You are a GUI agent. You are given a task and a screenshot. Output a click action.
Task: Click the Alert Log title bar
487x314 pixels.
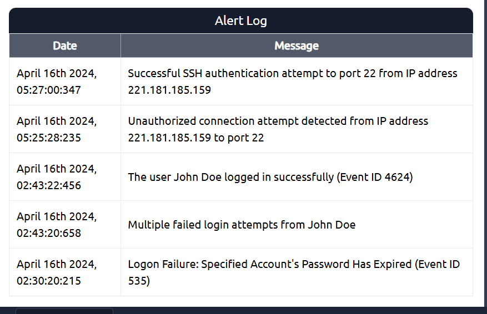click(241, 21)
